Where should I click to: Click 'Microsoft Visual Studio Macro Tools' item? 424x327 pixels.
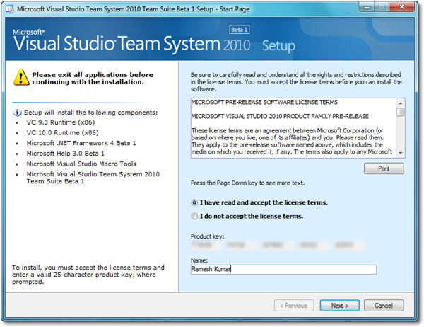pyautogui.click(x=81, y=164)
